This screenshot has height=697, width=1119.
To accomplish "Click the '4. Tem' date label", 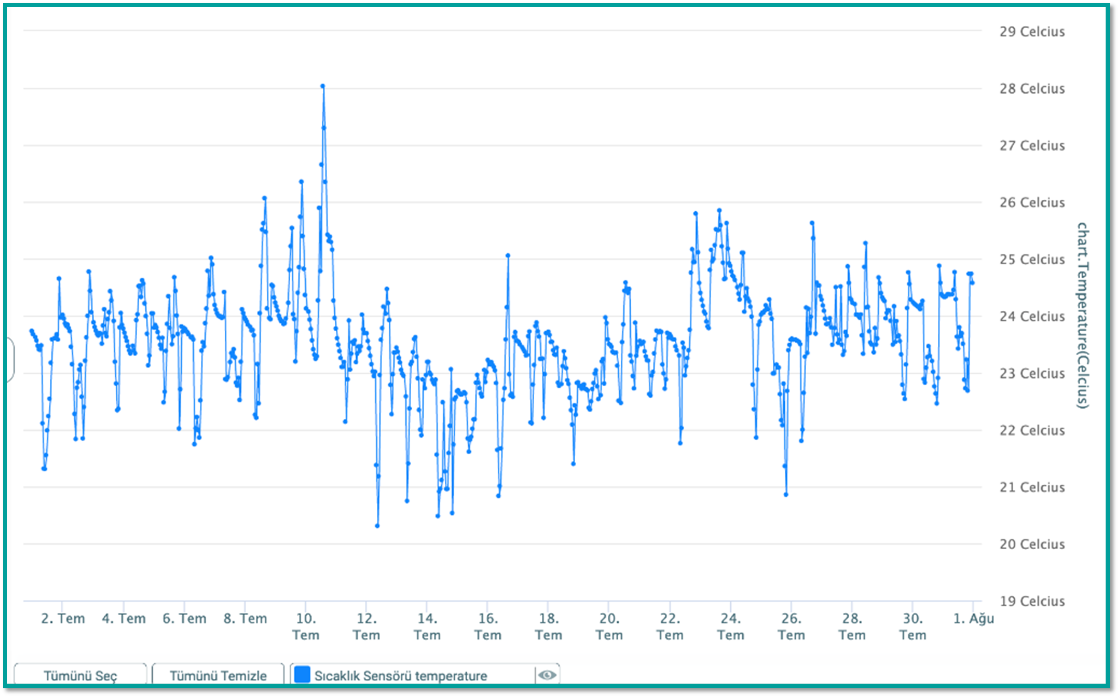I will (x=123, y=618).
